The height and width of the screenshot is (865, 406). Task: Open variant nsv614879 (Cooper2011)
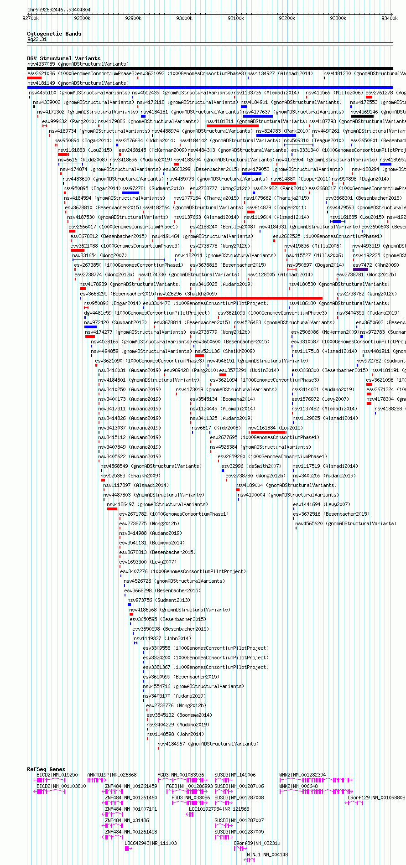pyautogui.click(x=276, y=207)
